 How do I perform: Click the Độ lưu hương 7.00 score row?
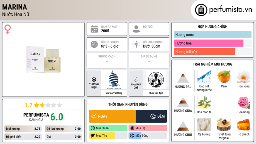(63, 129)
